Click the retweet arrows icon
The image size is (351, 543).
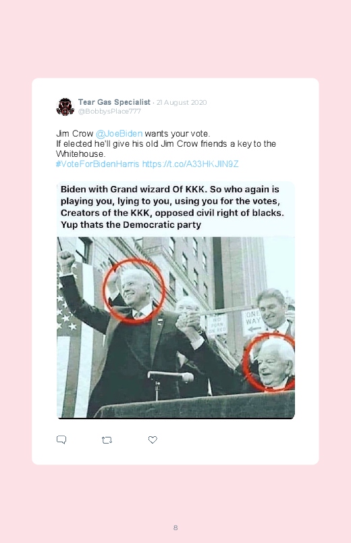[107, 440]
